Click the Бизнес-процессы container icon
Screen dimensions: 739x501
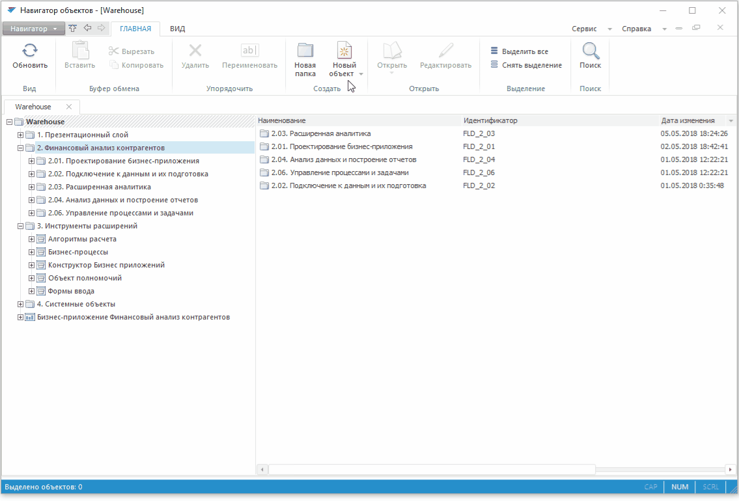41,252
